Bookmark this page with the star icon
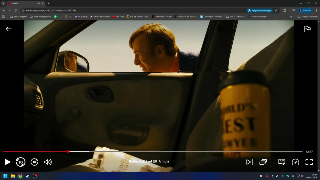This screenshot has width=320, height=180. coord(276,10)
